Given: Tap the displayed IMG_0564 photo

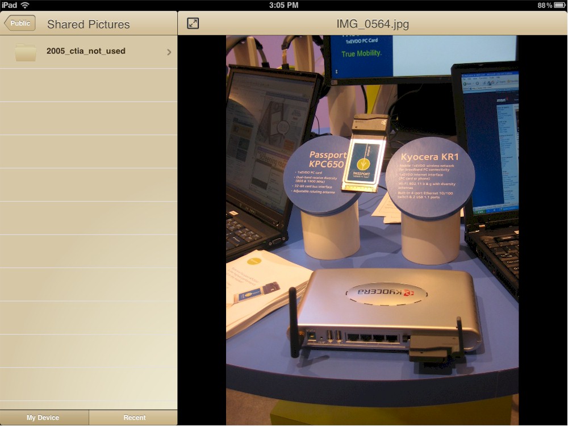Looking at the screenshot, I should pos(373,230).
